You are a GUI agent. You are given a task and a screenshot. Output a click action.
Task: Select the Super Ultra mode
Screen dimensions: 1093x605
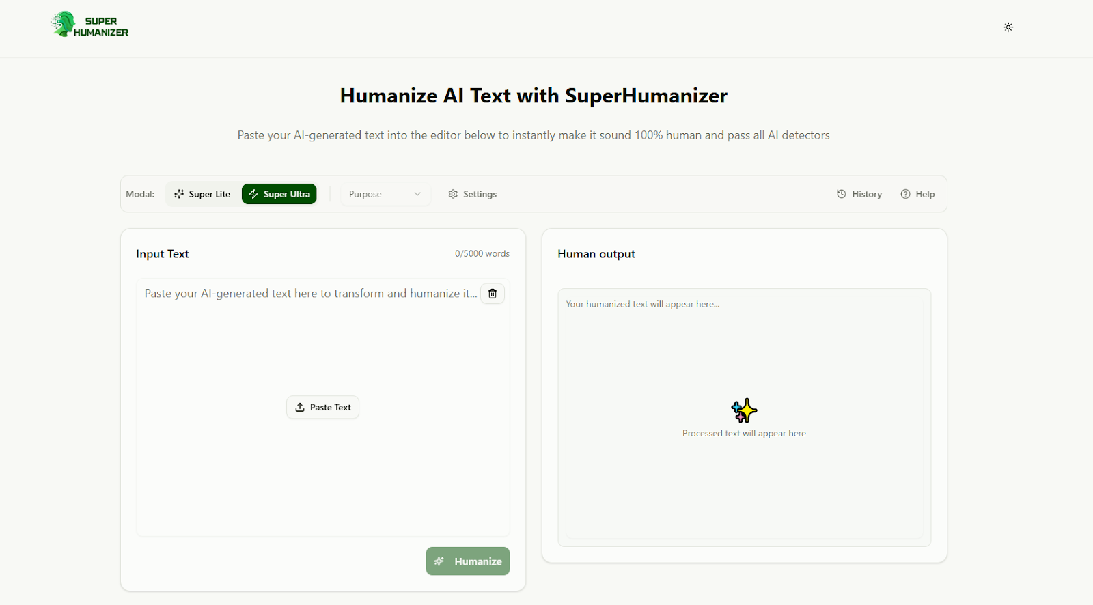[x=279, y=194]
